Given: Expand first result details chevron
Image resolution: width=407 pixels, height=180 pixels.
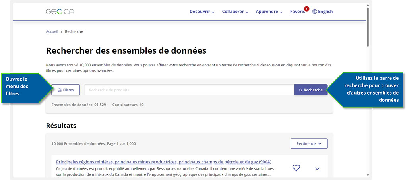Looking at the screenshot, I should (x=317, y=168).
